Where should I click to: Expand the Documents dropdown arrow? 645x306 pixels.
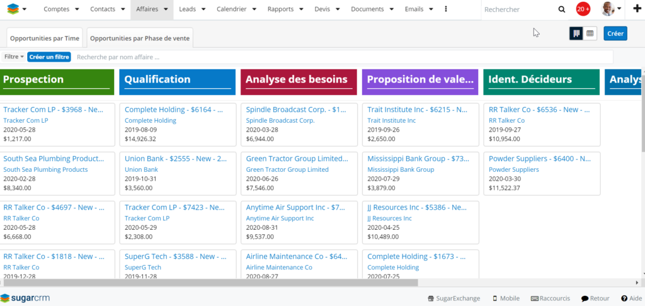[391, 9]
